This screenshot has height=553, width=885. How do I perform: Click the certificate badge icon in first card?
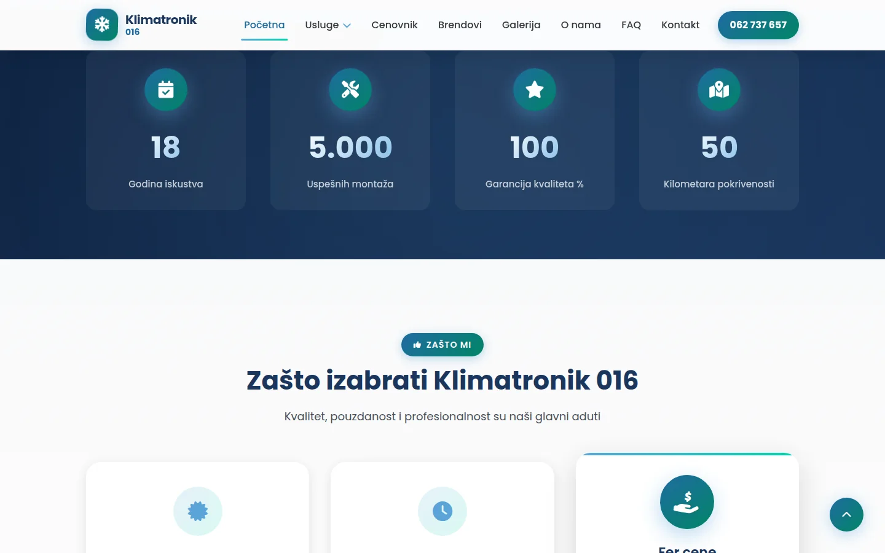tap(198, 511)
